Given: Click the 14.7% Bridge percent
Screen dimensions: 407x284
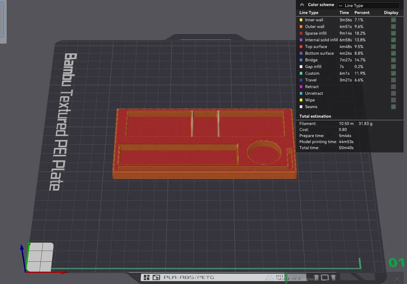Looking at the screenshot, I should 360,60.
